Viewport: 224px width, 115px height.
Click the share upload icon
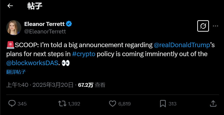click(213, 104)
